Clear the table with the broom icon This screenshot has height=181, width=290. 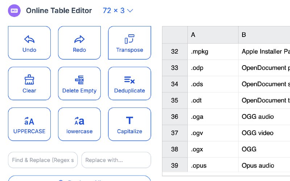[29, 80]
